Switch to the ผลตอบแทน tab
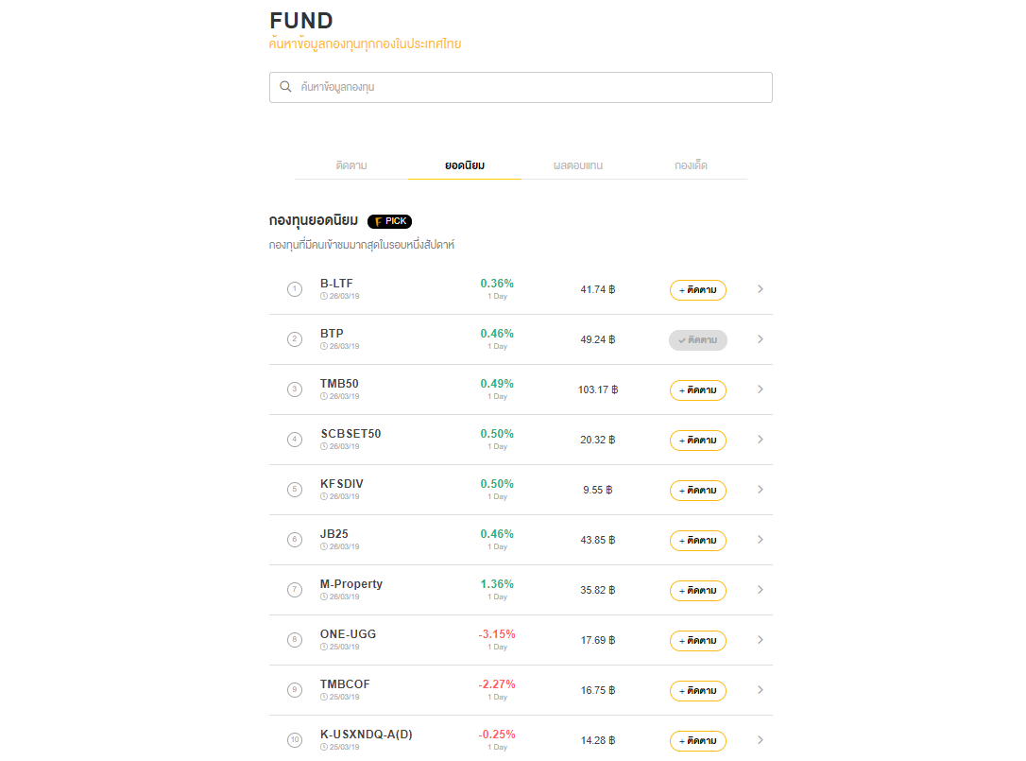 [x=578, y=165]
